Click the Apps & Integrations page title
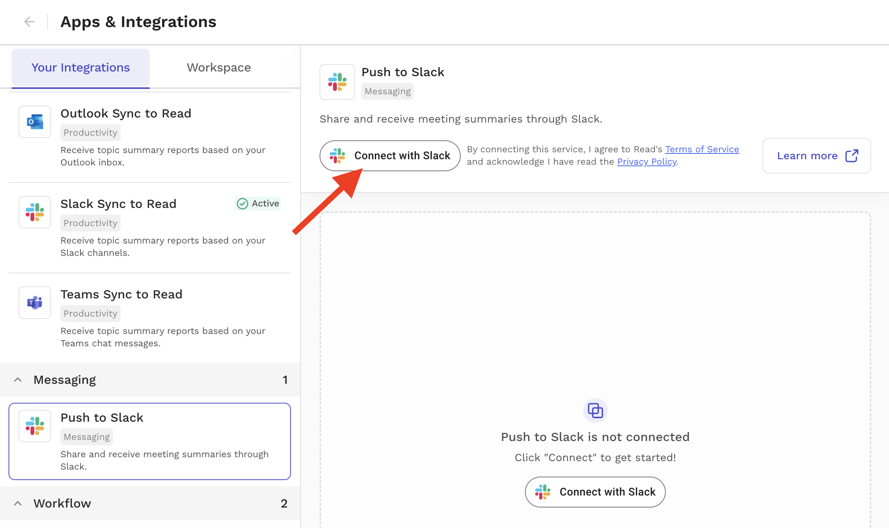 click(138, 22)
